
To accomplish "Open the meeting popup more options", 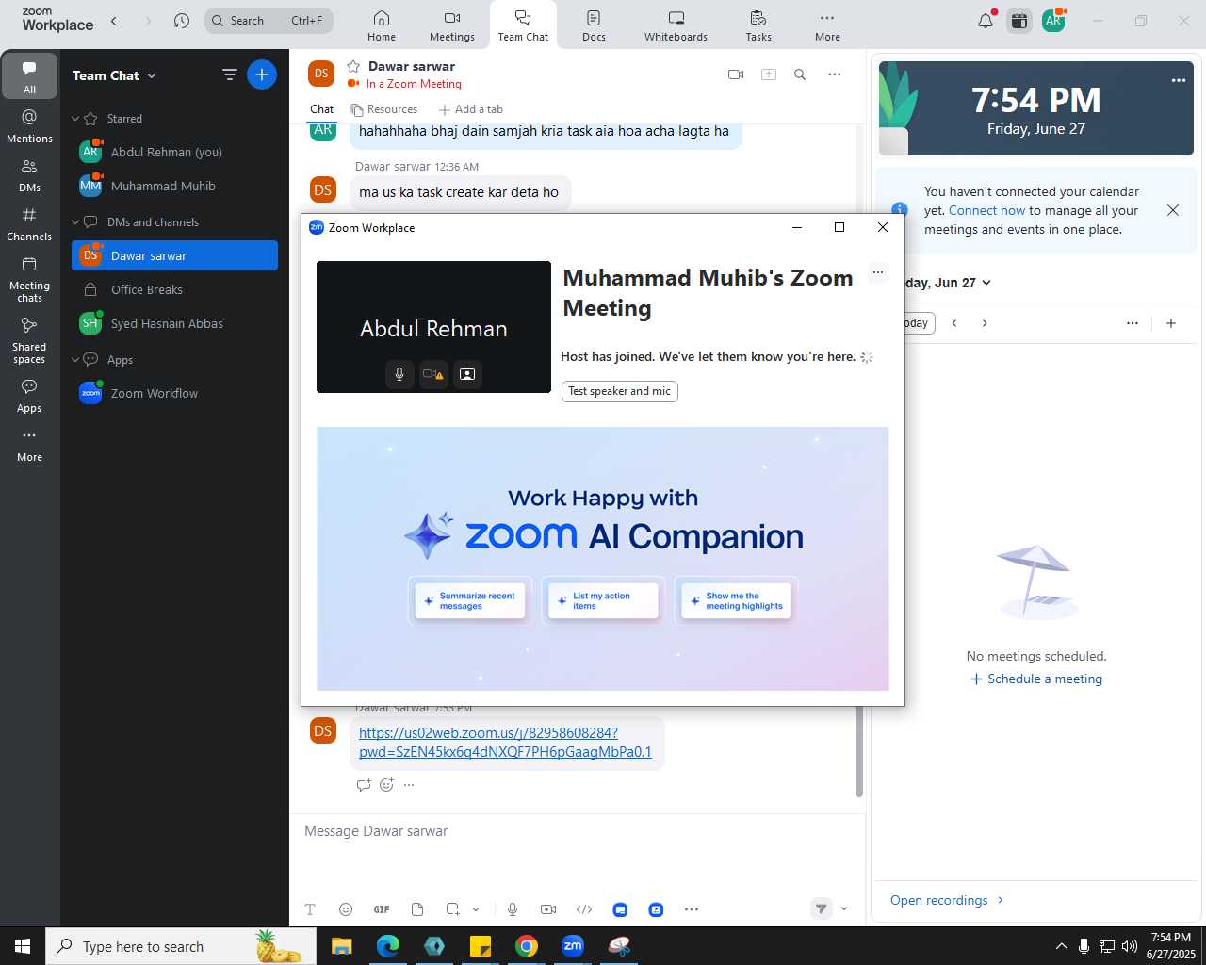I will click(878, 272).
